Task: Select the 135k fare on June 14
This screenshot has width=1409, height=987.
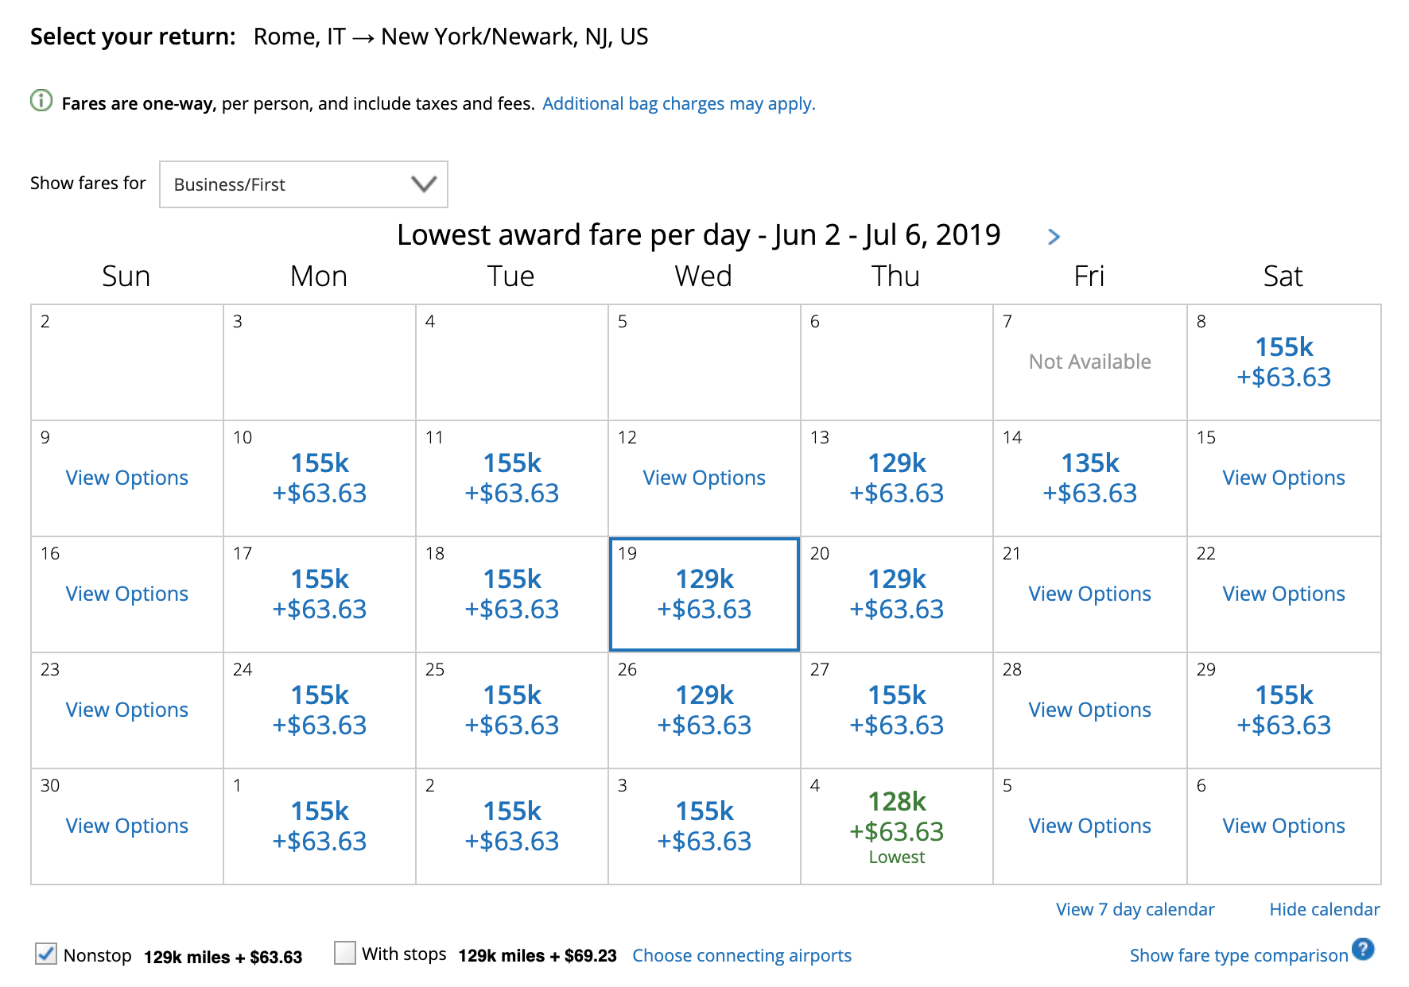Action: pos(1089,478)
